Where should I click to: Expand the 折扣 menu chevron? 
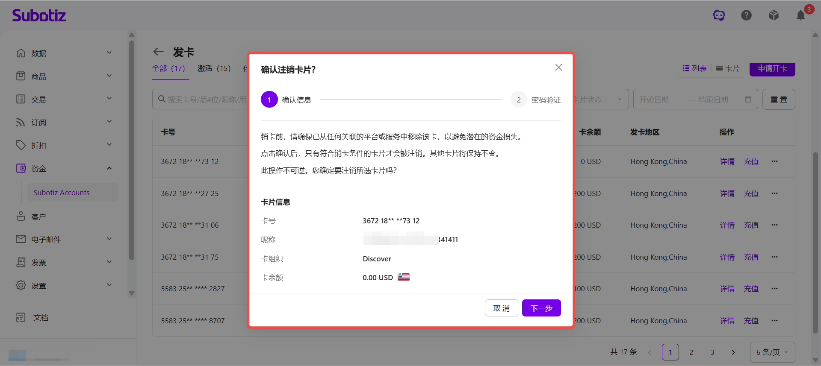pos(109,144)
